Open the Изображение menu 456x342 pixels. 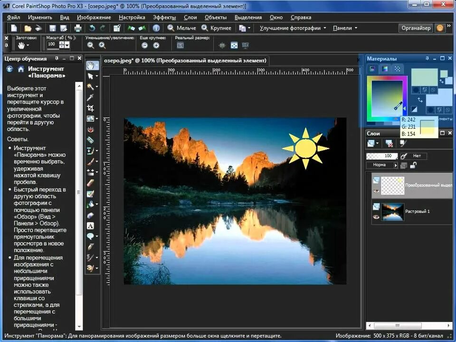click(94, 18)
